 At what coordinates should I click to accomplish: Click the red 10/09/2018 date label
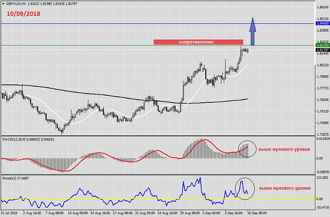click(x=23, y=13)
